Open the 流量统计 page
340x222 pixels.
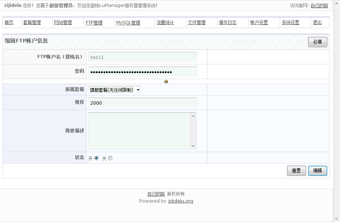(165, 23)
